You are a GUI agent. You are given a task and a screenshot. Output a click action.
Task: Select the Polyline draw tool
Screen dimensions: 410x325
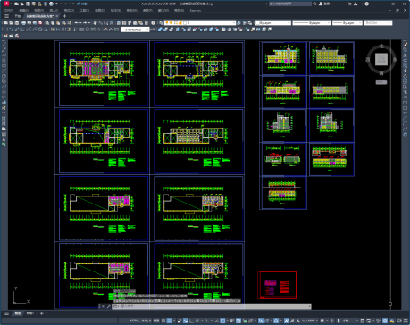point(4,54)
